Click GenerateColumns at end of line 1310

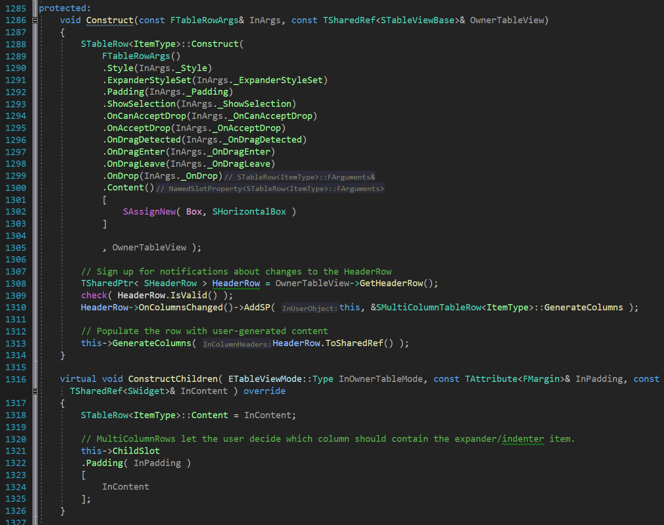584,307
